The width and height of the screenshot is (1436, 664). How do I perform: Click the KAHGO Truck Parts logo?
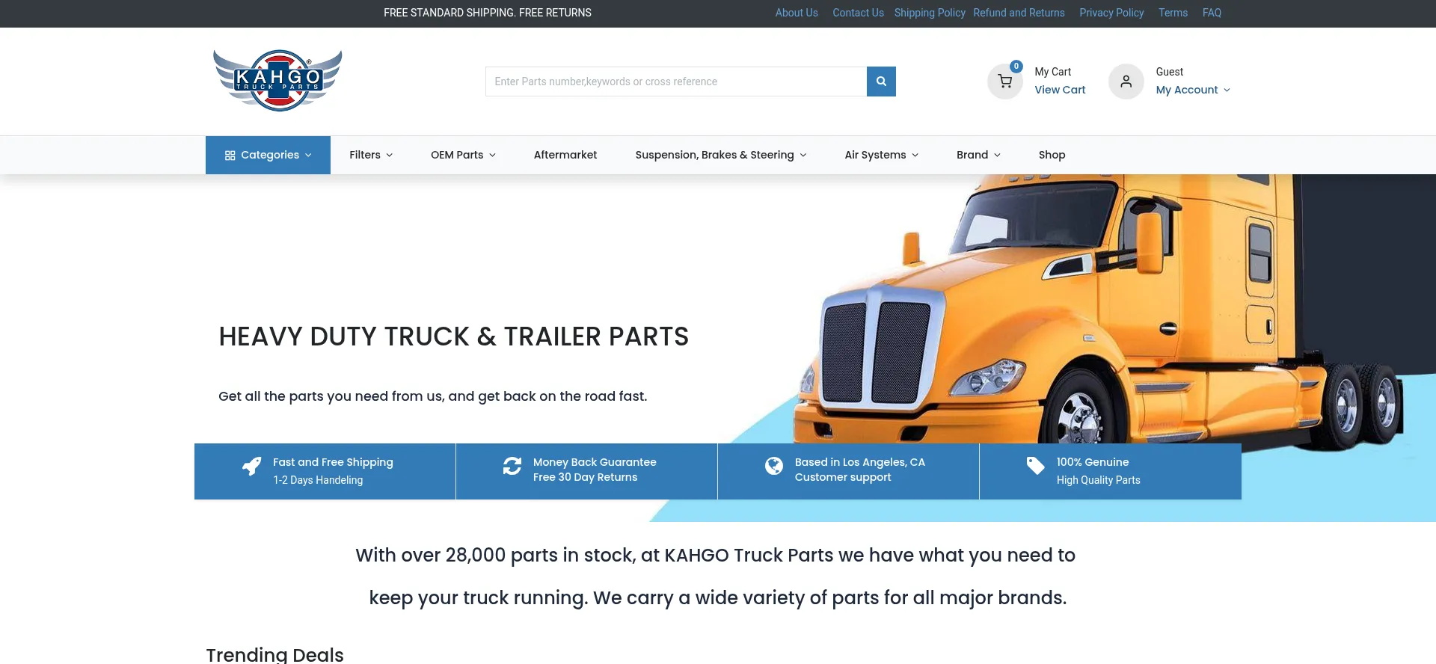pos(277,81)
